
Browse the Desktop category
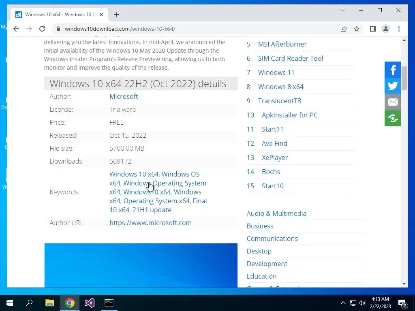(259, 251)
